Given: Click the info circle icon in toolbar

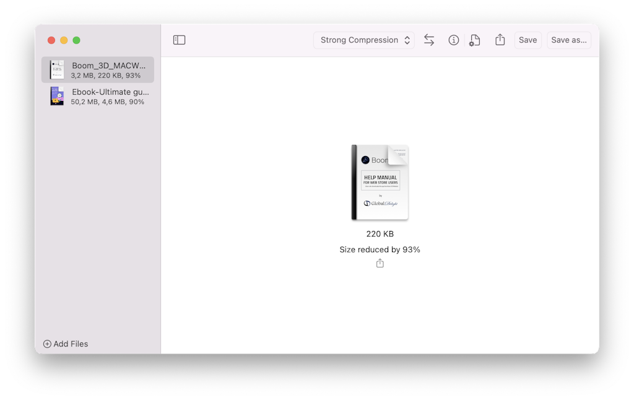Looking at the screenshot, I should tap(454, 40).
